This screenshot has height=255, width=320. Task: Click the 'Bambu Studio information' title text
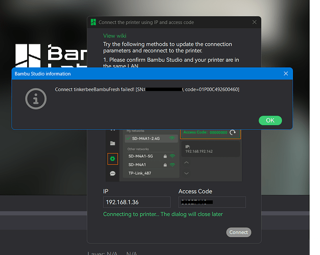[x=42, y=74]
